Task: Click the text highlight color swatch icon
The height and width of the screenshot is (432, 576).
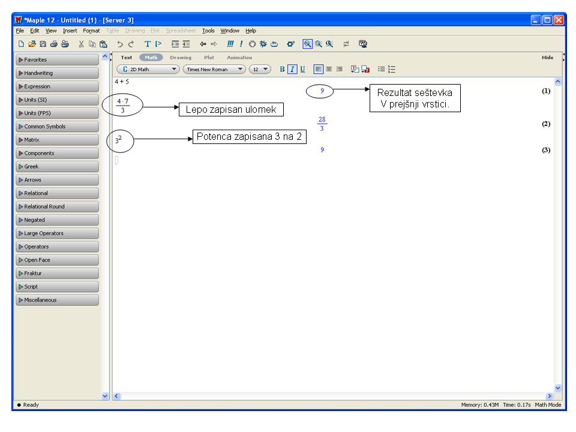Action: pyautogui.click(x=365, y=69)
